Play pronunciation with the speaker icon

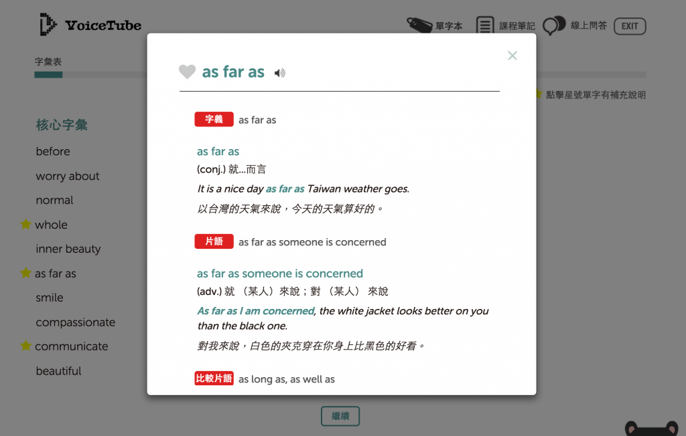(279, 72)
